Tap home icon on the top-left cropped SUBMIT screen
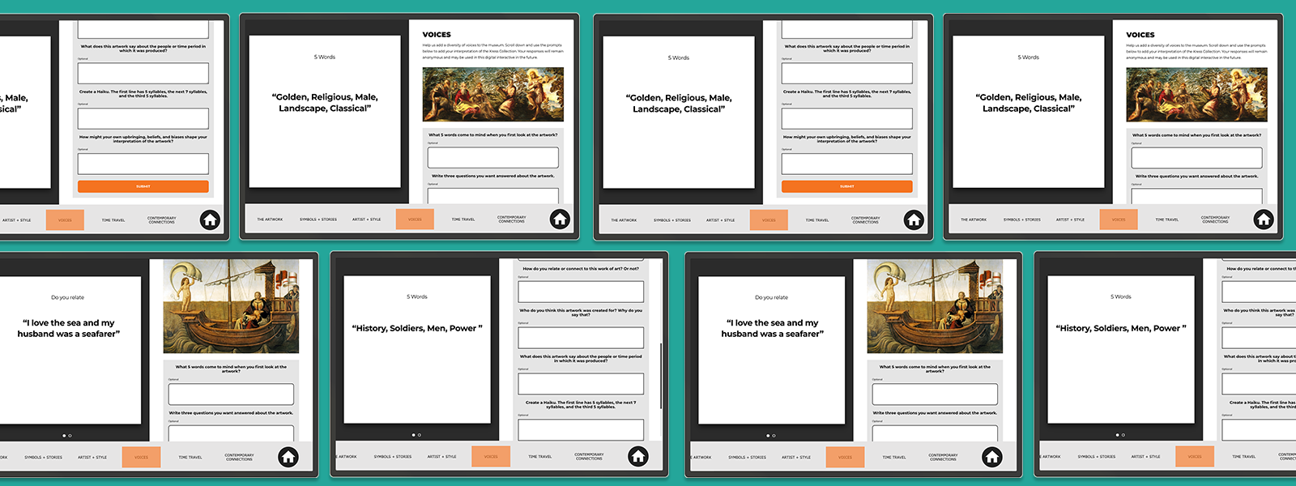The height and width of the screenshot is (486, 1296). [210, 220]
